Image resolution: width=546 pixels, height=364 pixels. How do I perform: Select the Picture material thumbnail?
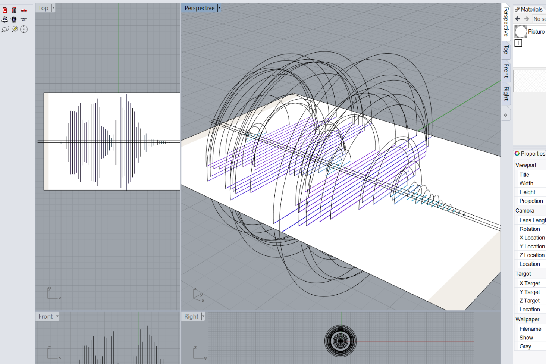521,32
